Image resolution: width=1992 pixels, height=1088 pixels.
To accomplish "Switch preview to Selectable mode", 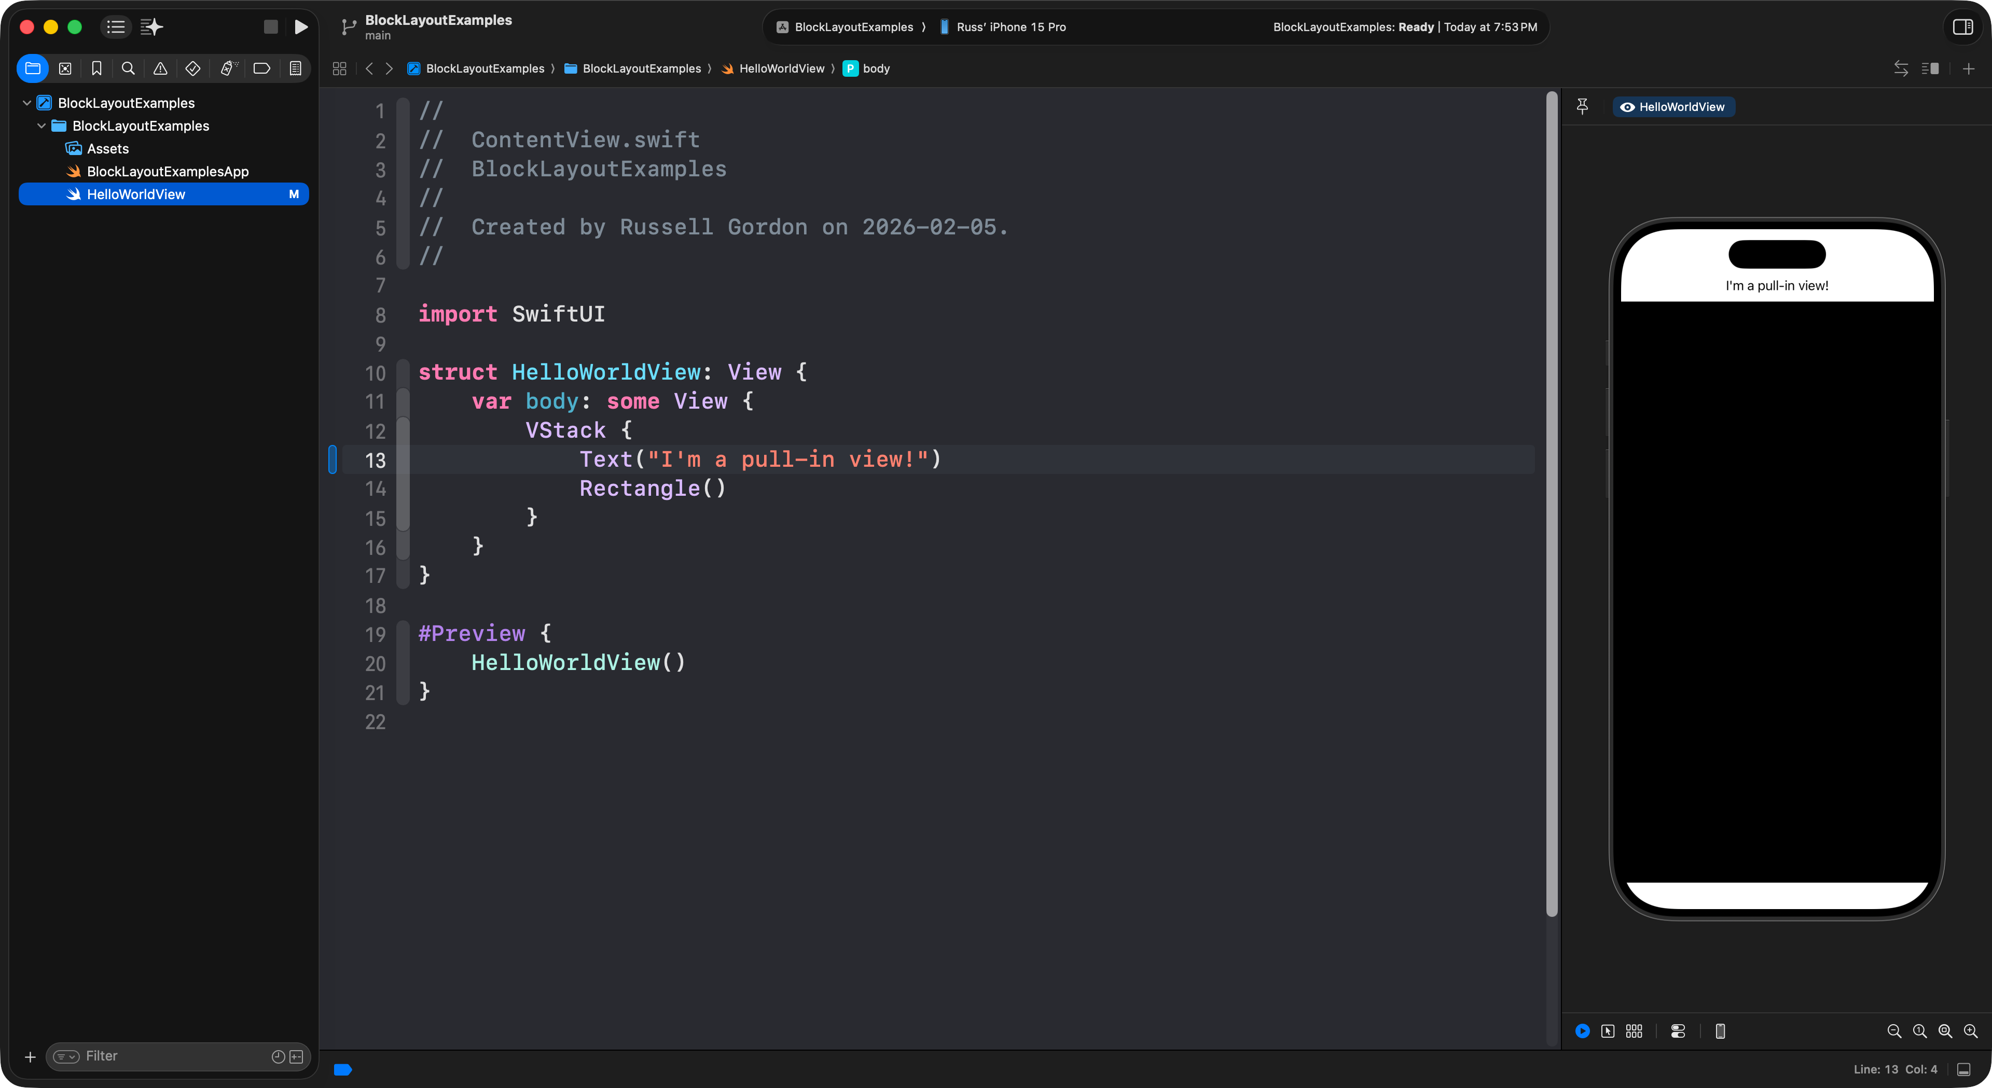I will coord(1608,1031).
